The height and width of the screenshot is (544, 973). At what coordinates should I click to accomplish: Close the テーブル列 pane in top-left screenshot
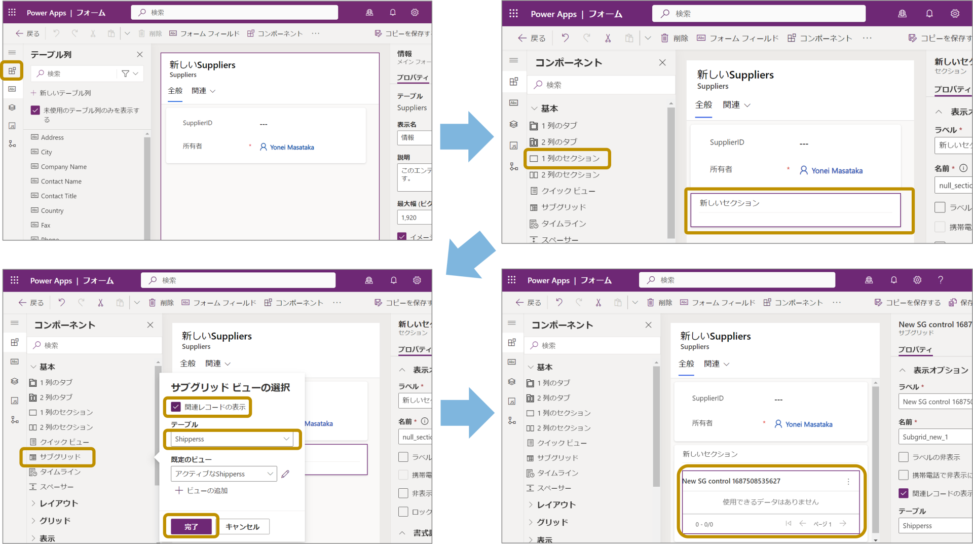tap(140, 54)
